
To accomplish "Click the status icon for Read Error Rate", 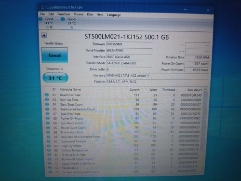I will tap(47, 95).
